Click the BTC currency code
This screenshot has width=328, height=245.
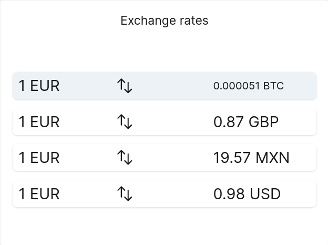[273, 86]
